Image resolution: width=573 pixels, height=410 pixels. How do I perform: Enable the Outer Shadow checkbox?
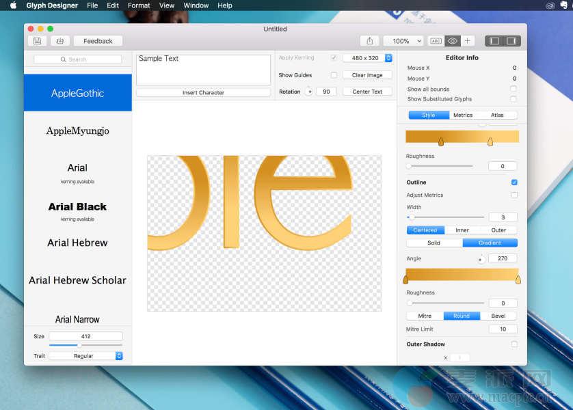(514, 344)
